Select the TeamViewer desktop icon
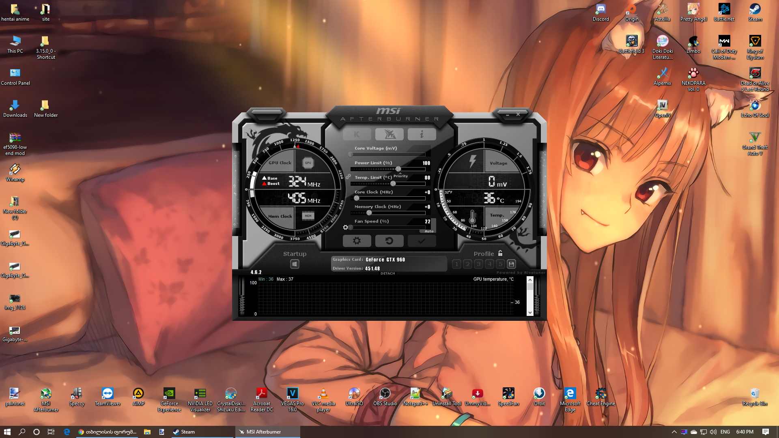Screen dimensions: 779x438 [x=108, y=397]
